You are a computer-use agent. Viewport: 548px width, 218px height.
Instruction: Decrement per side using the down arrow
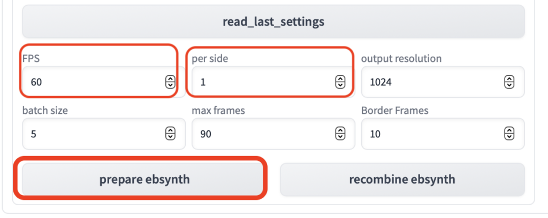340,85
